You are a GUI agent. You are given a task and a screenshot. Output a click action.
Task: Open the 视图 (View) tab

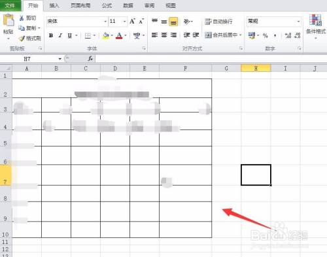click(171, 5)
